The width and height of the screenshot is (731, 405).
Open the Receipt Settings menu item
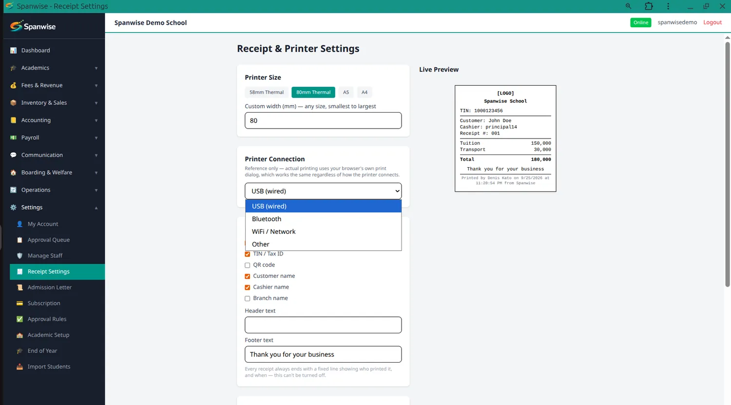click(x=58, y=272)
